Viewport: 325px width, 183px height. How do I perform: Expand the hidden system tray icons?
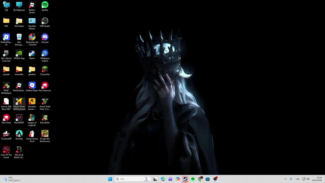point(285,179)
